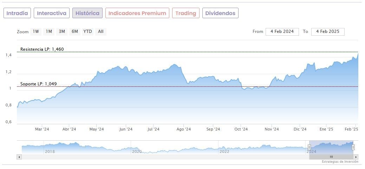
Task: Click the navigator scroll right arrow
Action: [356, 157]
